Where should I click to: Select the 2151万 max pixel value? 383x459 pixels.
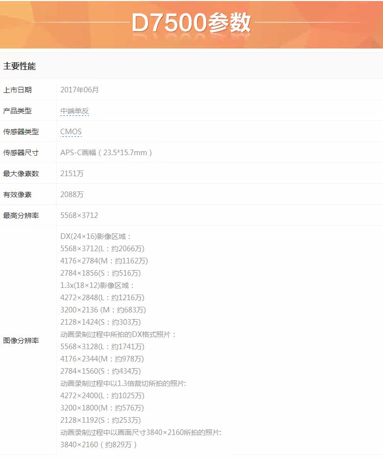coord(72,174)
